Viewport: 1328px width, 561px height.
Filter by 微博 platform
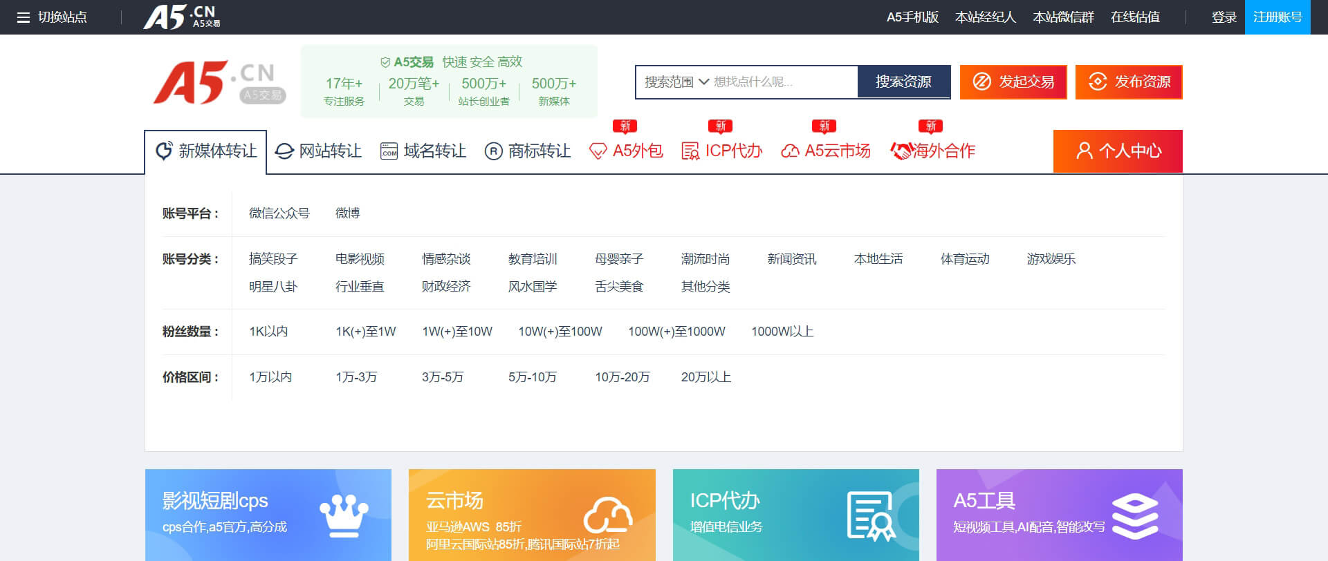point(348,213)
